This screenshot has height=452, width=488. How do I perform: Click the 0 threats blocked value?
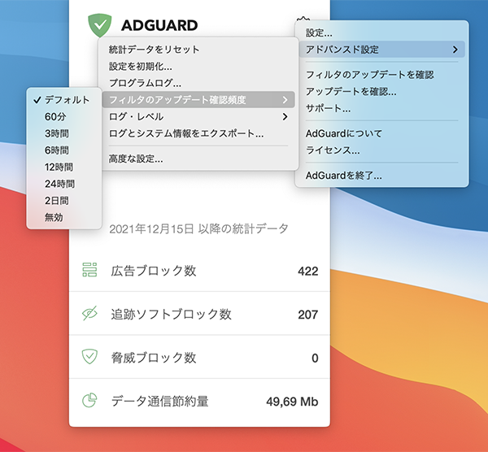click(315, 358)
